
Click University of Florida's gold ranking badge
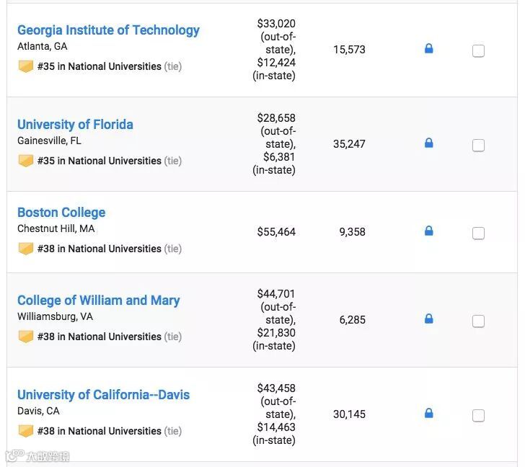[26, 161]
